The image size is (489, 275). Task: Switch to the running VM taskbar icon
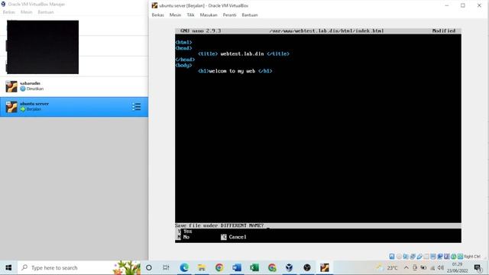(x=325, y=267)
